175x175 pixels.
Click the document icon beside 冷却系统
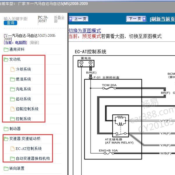tap(13, 69)
